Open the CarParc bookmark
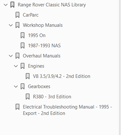121x135 pixels. pyautogui.click(x=30, y=15)
